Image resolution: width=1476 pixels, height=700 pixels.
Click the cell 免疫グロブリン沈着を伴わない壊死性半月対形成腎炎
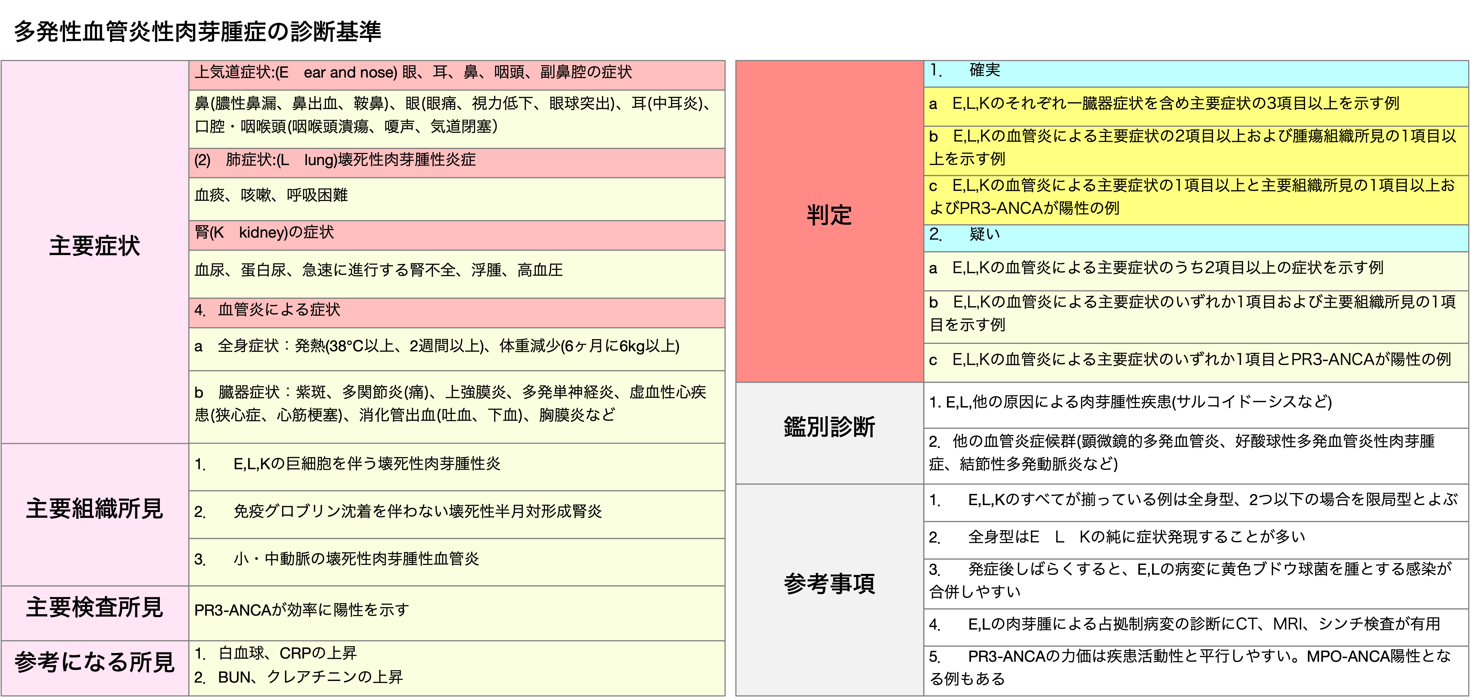tap(457, 515)
